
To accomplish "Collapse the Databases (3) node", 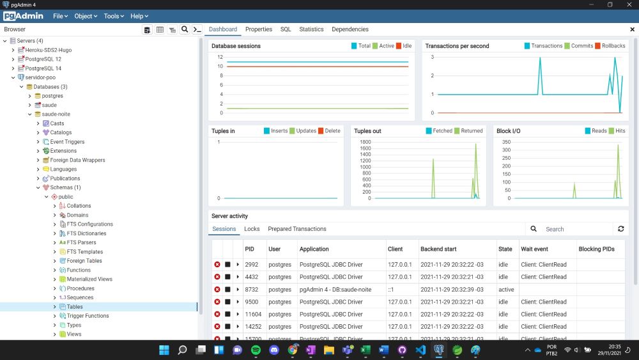I will 22,87.
